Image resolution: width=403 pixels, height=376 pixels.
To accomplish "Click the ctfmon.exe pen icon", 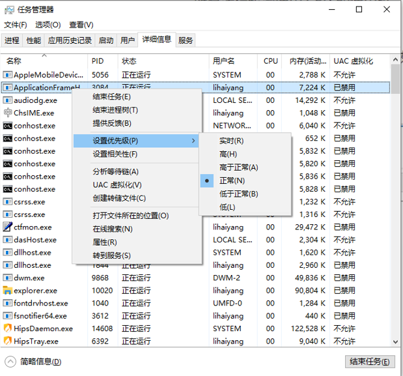I will point(7,227).
